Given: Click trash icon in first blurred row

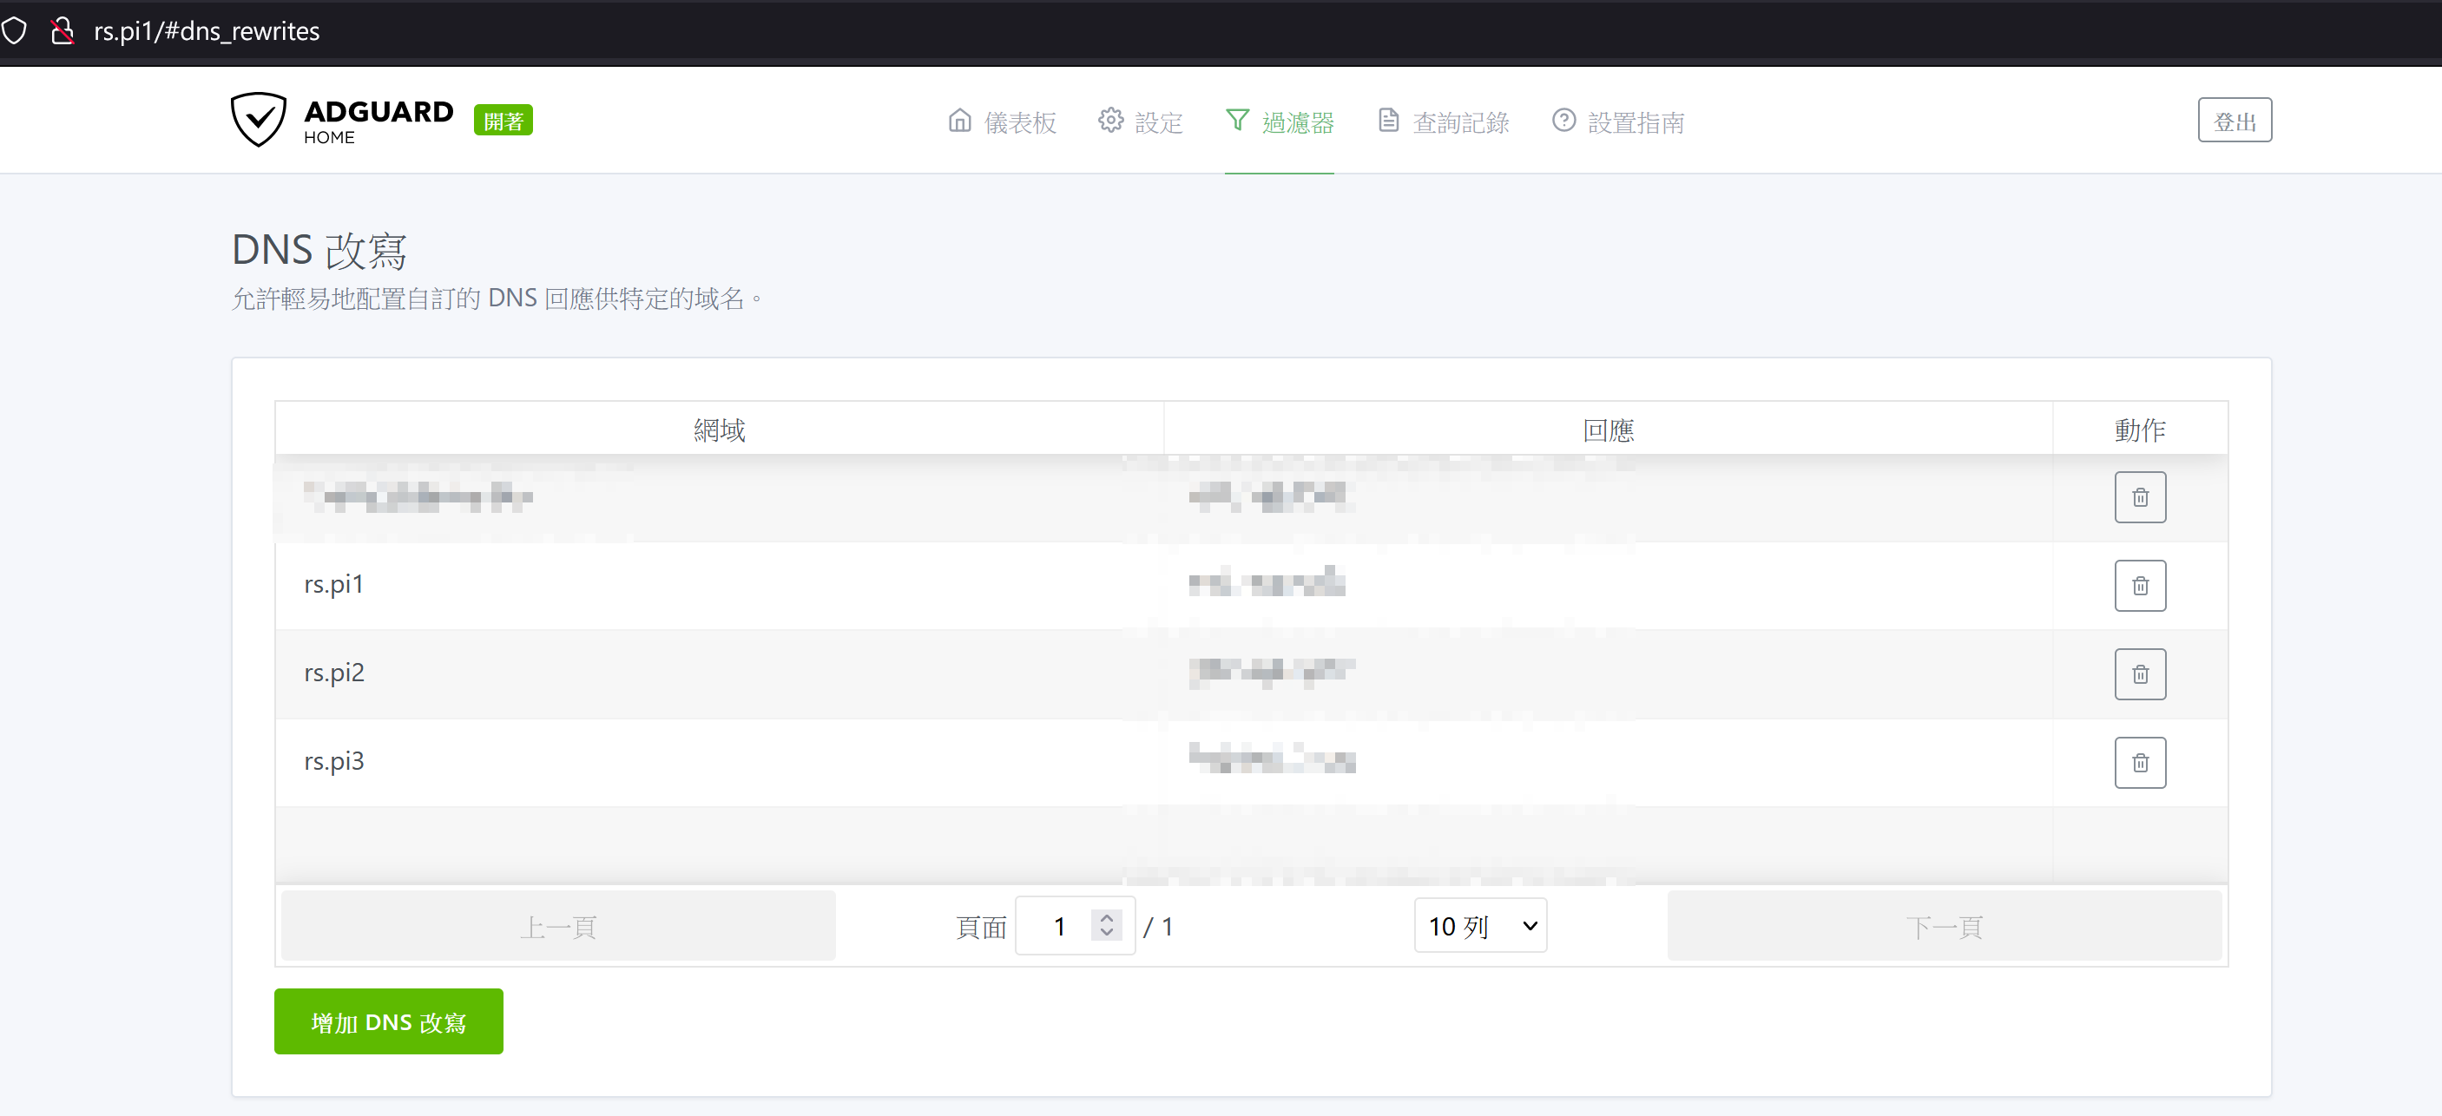Looking at the screenshot, I should point(2140,497).
